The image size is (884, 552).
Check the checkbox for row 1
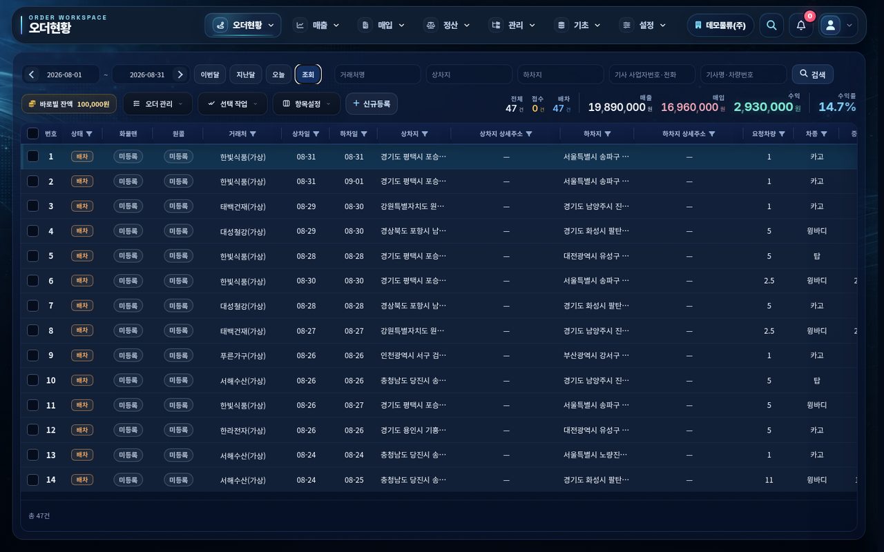pos(32,157)
